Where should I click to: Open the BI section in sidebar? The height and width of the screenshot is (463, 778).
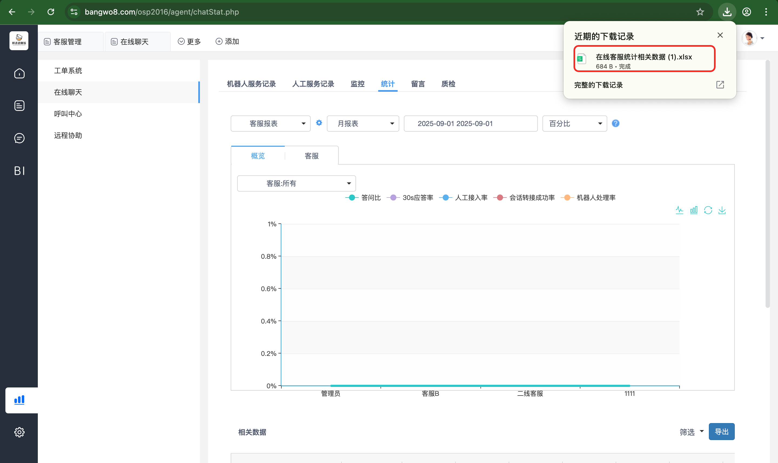coord(19,171)
